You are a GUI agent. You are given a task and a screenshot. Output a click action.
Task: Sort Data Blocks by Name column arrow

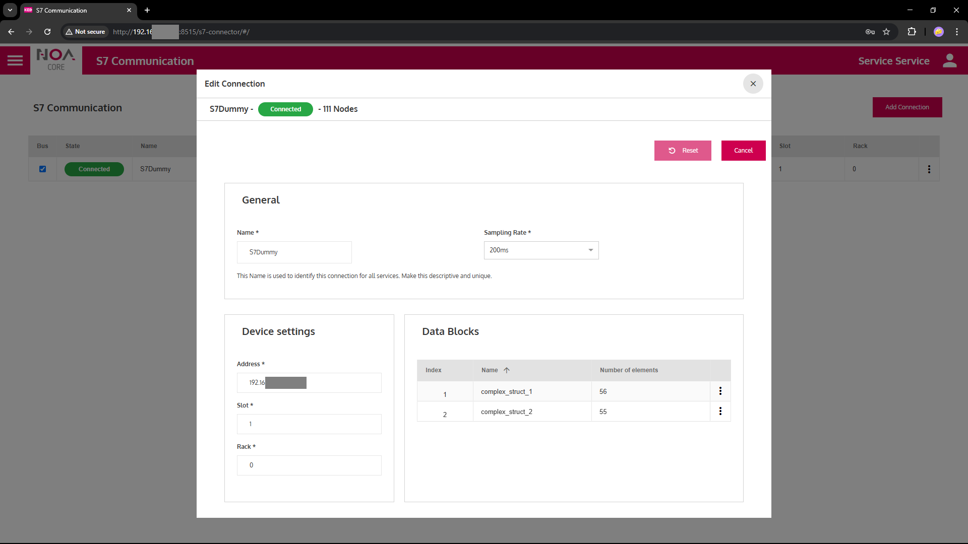(507, 370)
